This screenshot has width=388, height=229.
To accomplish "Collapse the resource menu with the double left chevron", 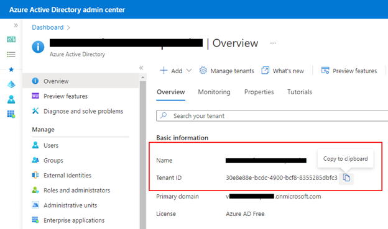I will [x=141, y=68].
